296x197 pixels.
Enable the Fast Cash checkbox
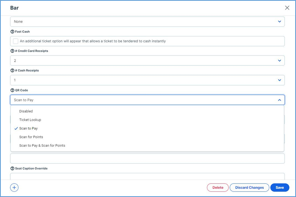tap(16, 41)
